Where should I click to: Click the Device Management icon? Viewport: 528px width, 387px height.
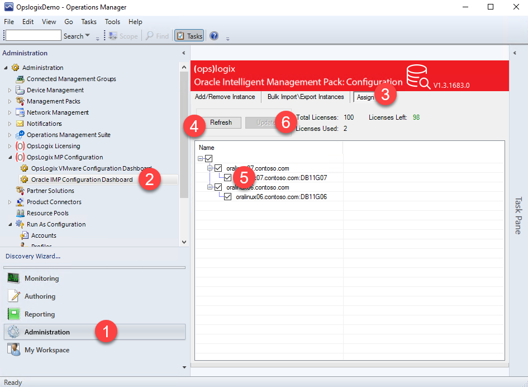pos(20,90)
